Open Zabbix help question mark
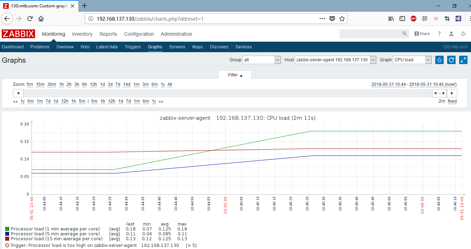471x249 pixels. pos(439,34)
